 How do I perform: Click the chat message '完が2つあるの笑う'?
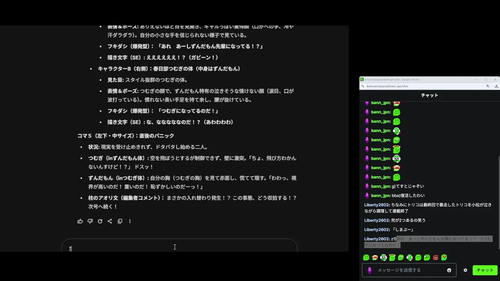408,220
